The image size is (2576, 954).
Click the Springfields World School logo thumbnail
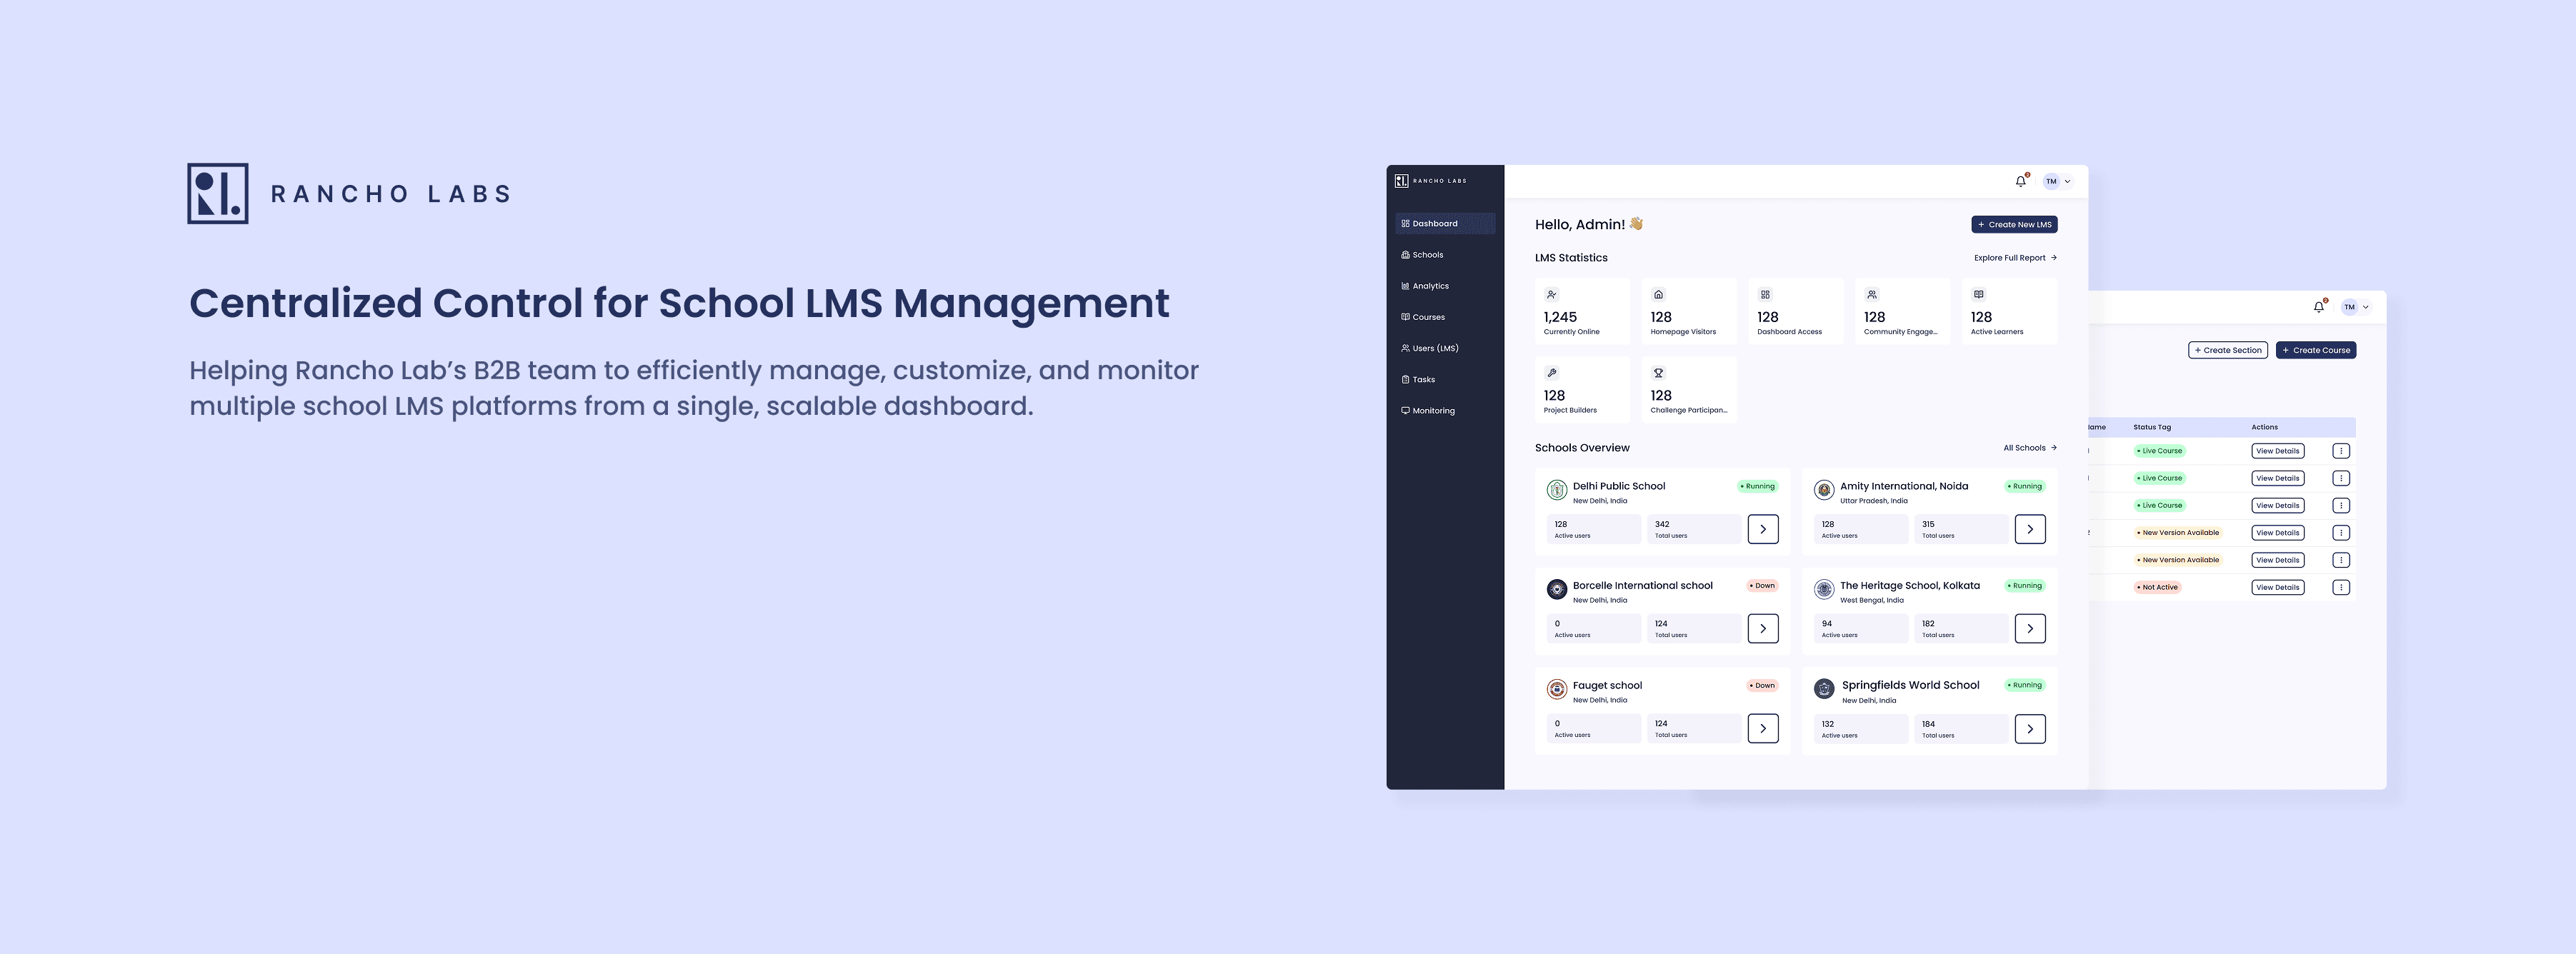click(1824, 688)
